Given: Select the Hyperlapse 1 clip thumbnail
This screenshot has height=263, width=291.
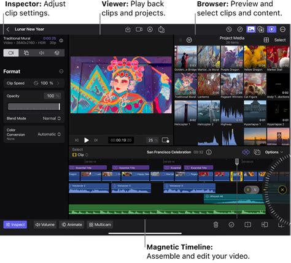Looking at the screenshot, I should (x=255, y=112).
